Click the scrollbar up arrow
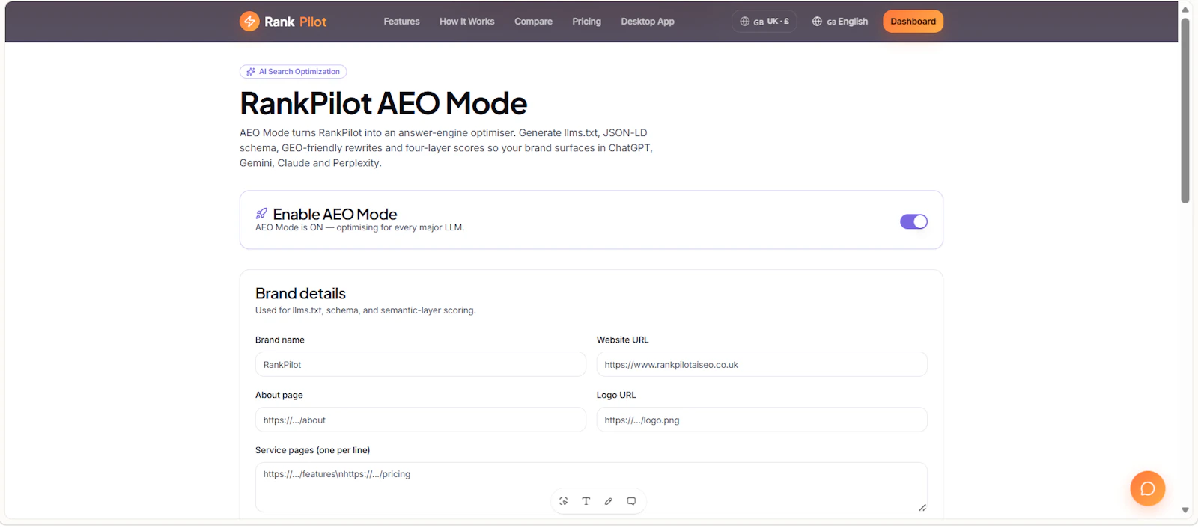This screenshot has height=528, width=1198. pyautogui.click(x=1185, y=10)
